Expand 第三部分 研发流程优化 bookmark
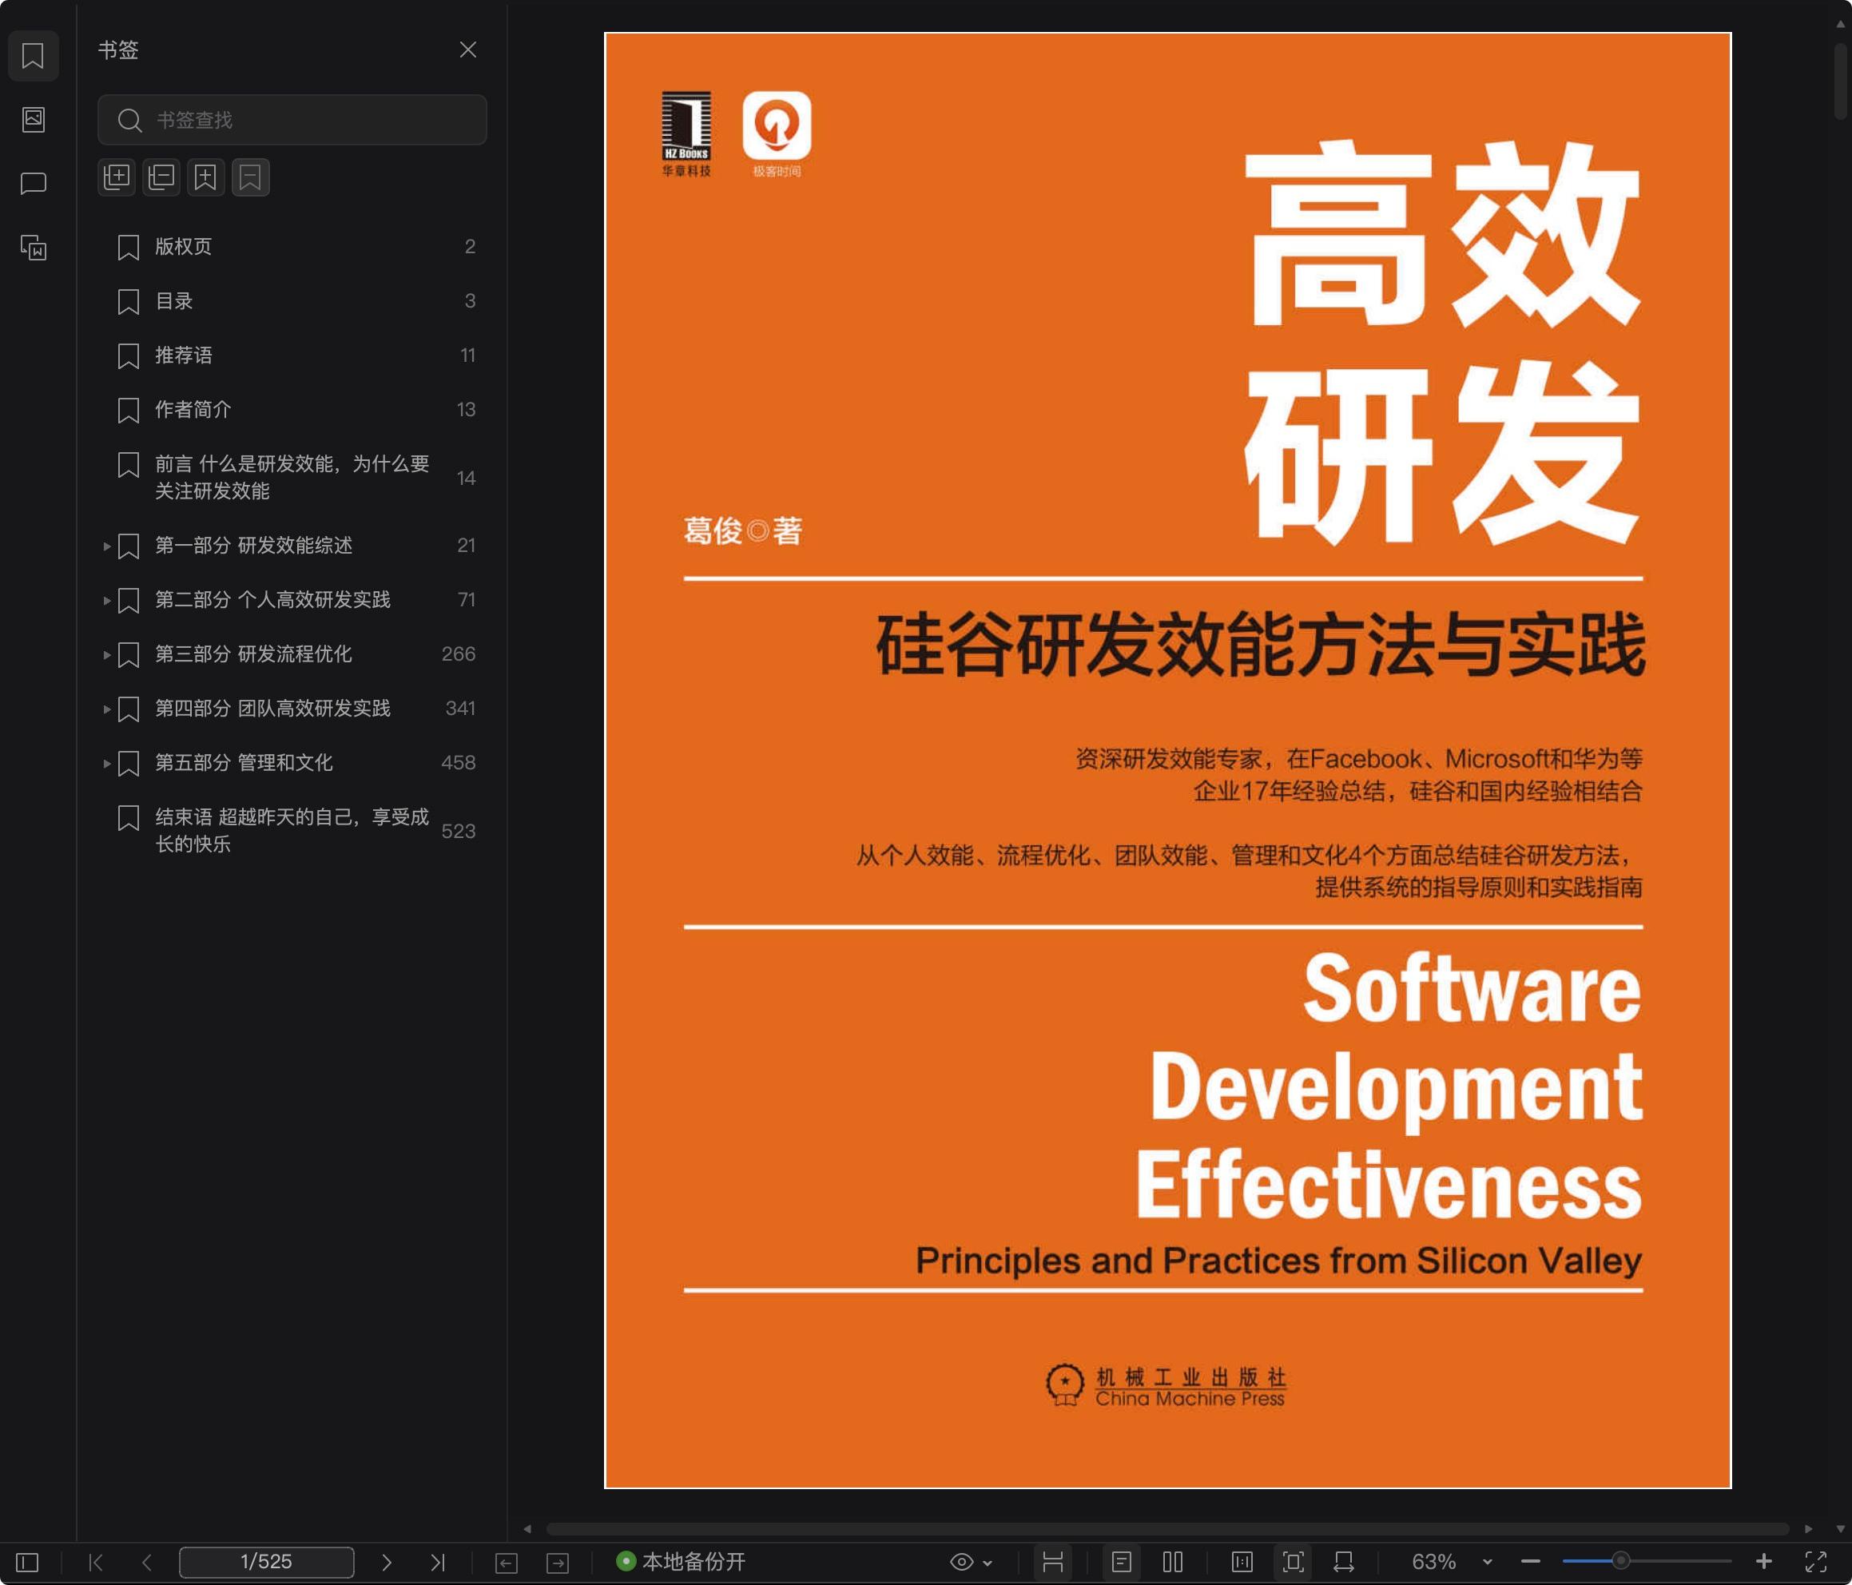The image size is (1852, 1585). (x=106, y=654)
